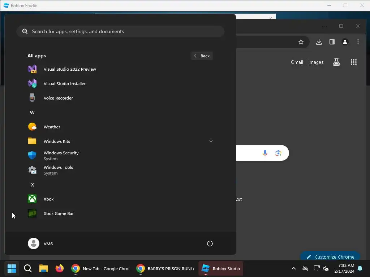This screenshot has width=370, height=277.
Task: Search by image with Google Lens icon
Action: [278, 153]
